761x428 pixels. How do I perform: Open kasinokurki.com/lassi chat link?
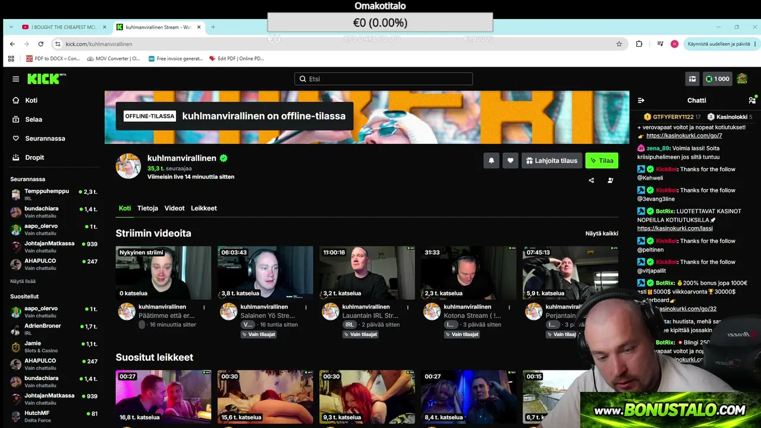[675, 228]
